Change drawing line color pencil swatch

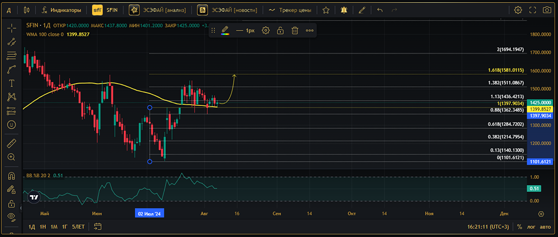(225, 31)
